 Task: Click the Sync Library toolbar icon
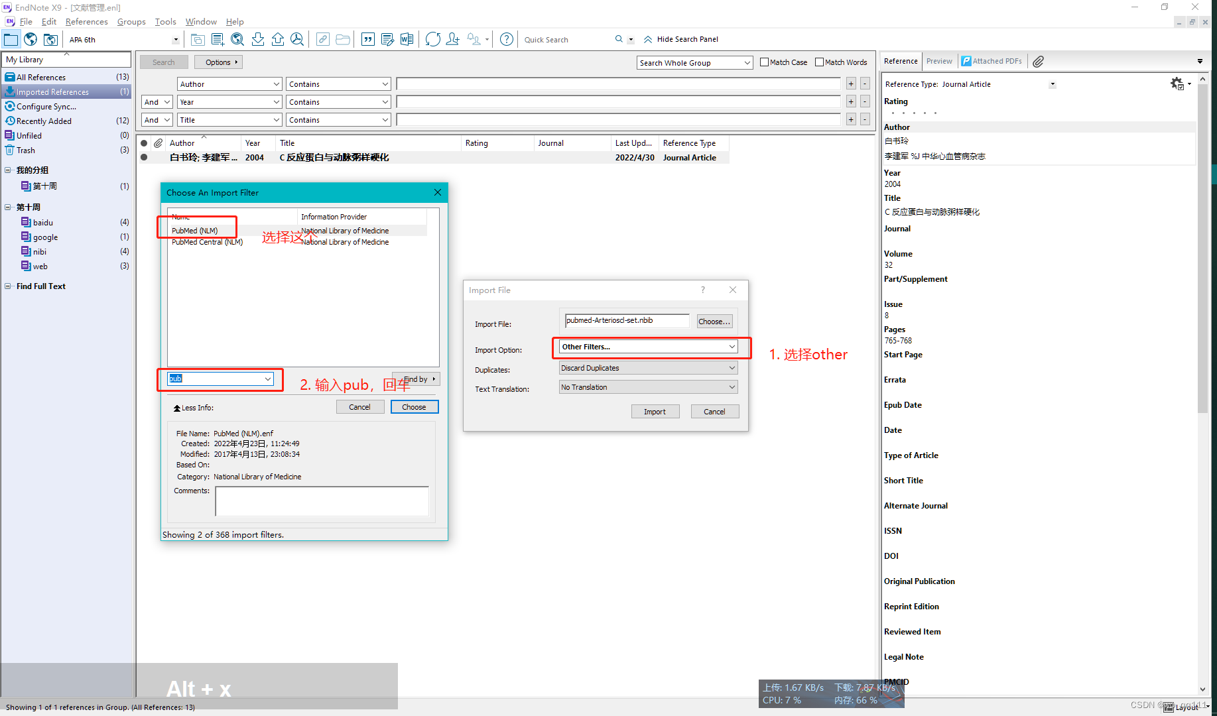pyautogui.click(x=433, y=39)
